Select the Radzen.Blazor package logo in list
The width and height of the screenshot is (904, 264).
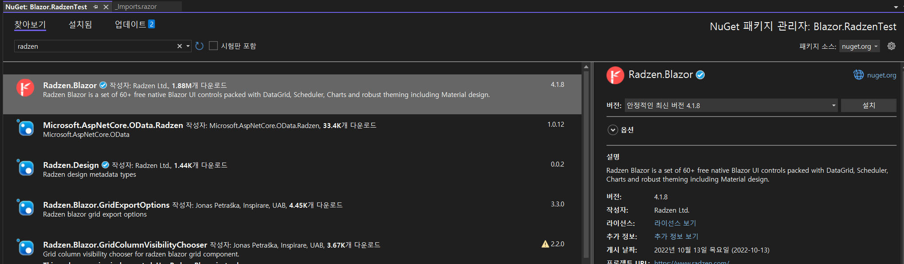pos(25,88)
